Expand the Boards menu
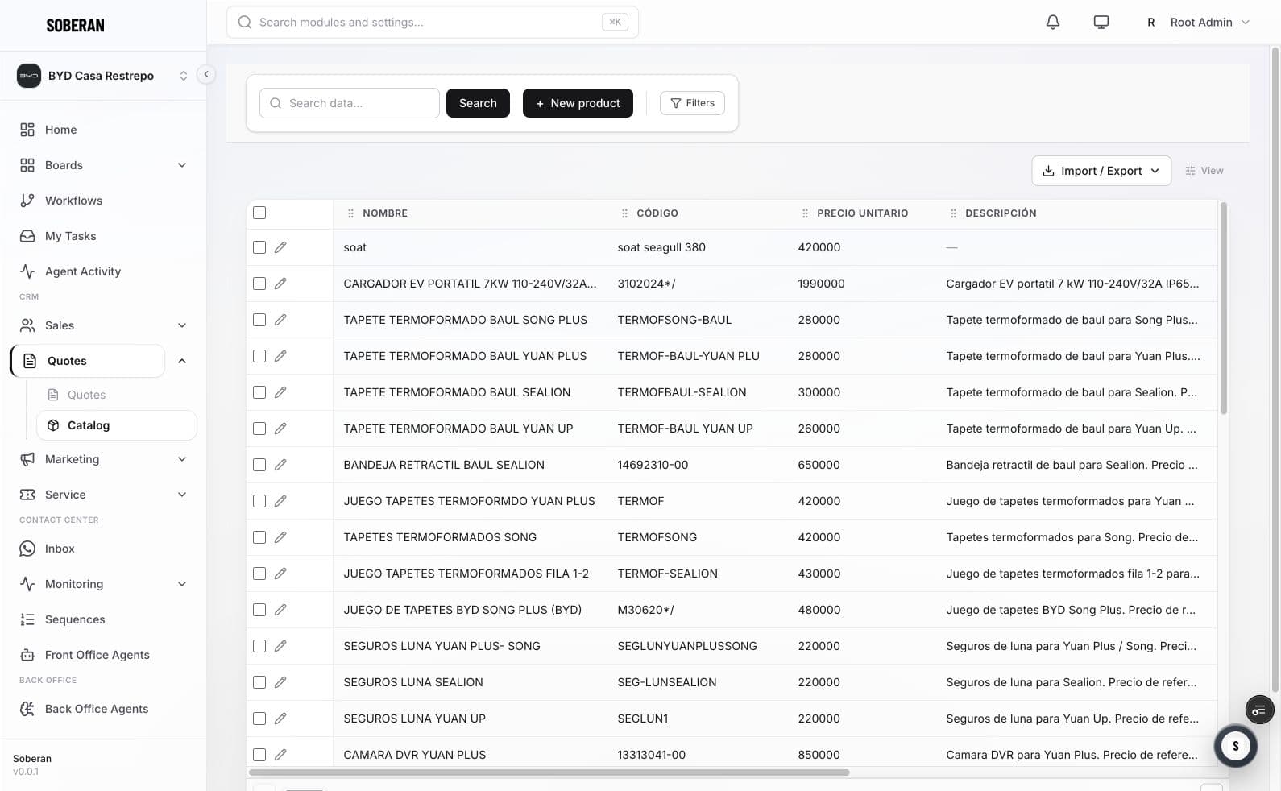This screenshot has width=1281, height=791. (182, 165)
